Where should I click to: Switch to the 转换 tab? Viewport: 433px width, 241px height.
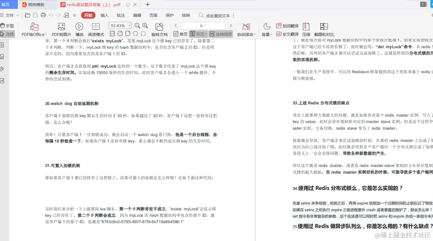pos(186,15)
